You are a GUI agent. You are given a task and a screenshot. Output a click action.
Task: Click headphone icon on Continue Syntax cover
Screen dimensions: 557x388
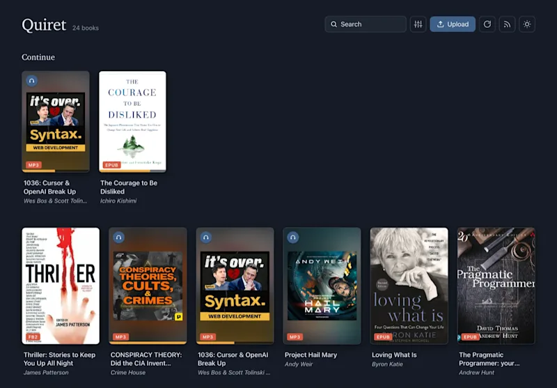point(31,81)
